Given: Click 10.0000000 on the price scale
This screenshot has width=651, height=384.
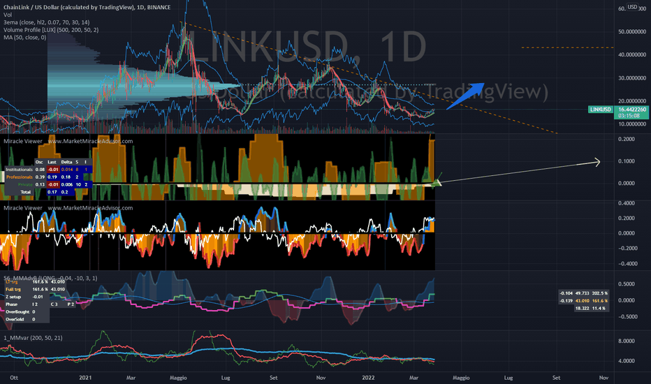Looking at the screenshot, I should (632, 124).
